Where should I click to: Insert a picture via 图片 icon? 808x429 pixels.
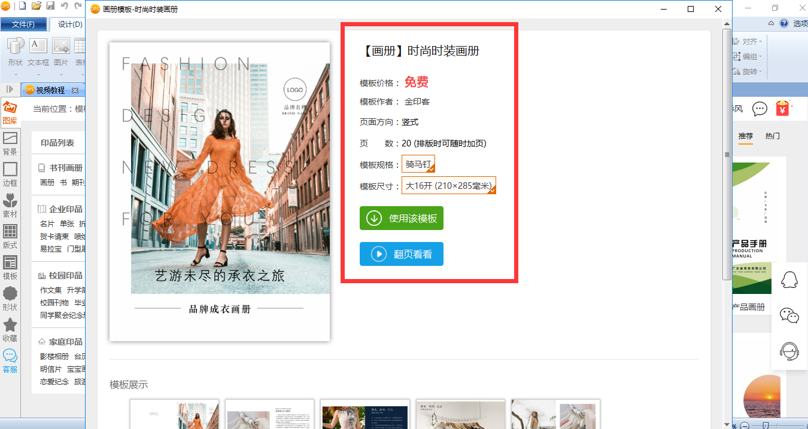[61, 45]
